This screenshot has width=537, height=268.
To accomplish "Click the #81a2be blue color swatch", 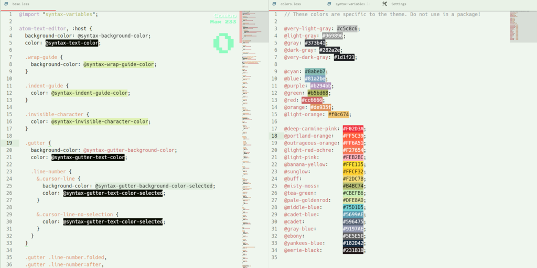I will point(315,79).
